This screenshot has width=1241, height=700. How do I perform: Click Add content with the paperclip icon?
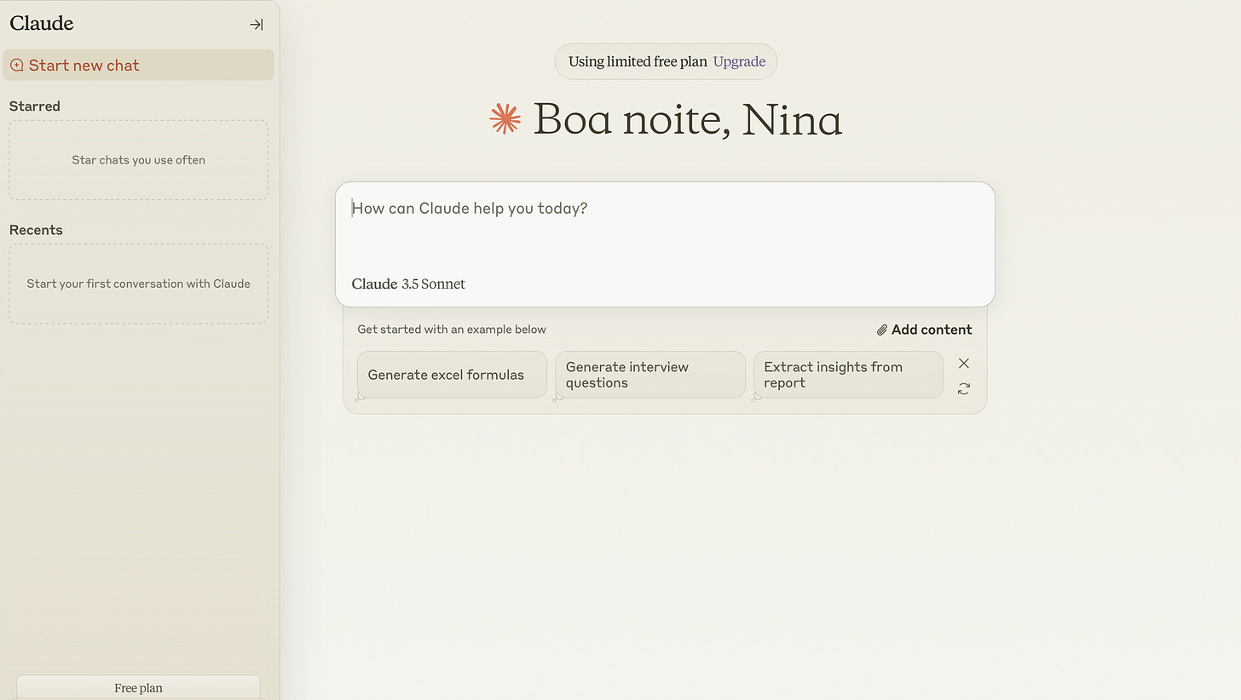pyautogui.click(x=924, y=330)
